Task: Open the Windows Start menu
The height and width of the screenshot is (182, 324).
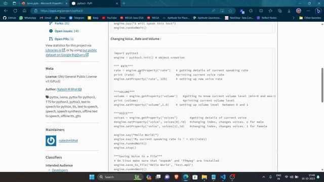Action: pyautogui.click(x=92, y=177)
